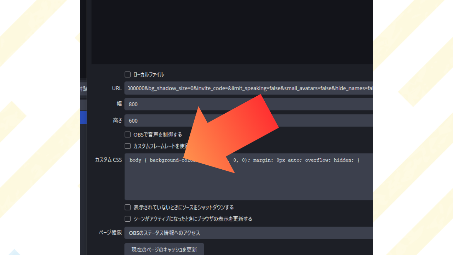453x255 pixels.
Task: Enable browser refresh when scene becomes active
Action: click(128, 219)
